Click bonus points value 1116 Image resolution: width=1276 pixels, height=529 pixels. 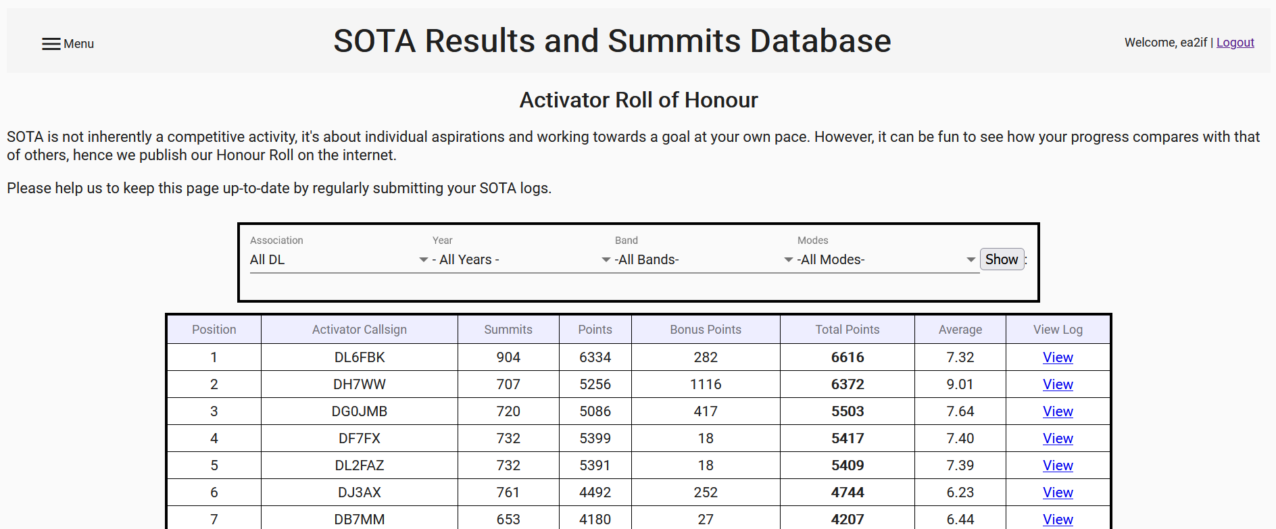pyautogui.click(x=706, y=384)
